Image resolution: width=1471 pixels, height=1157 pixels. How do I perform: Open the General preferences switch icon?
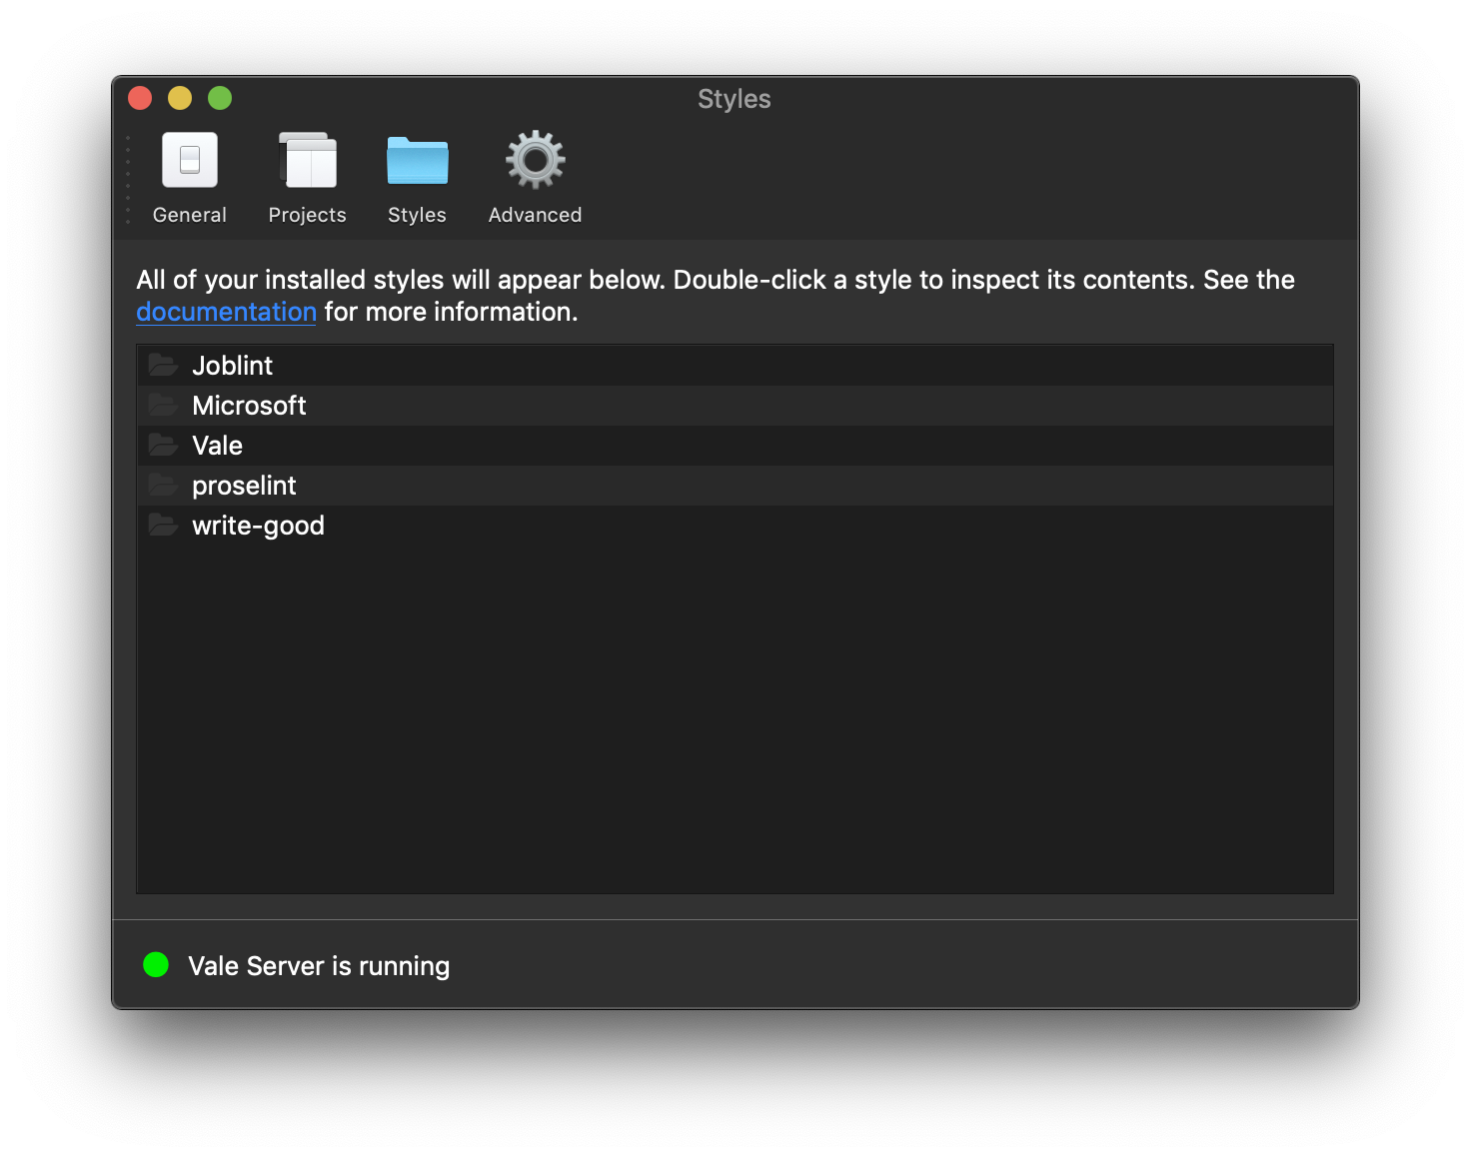click(190, 160)
